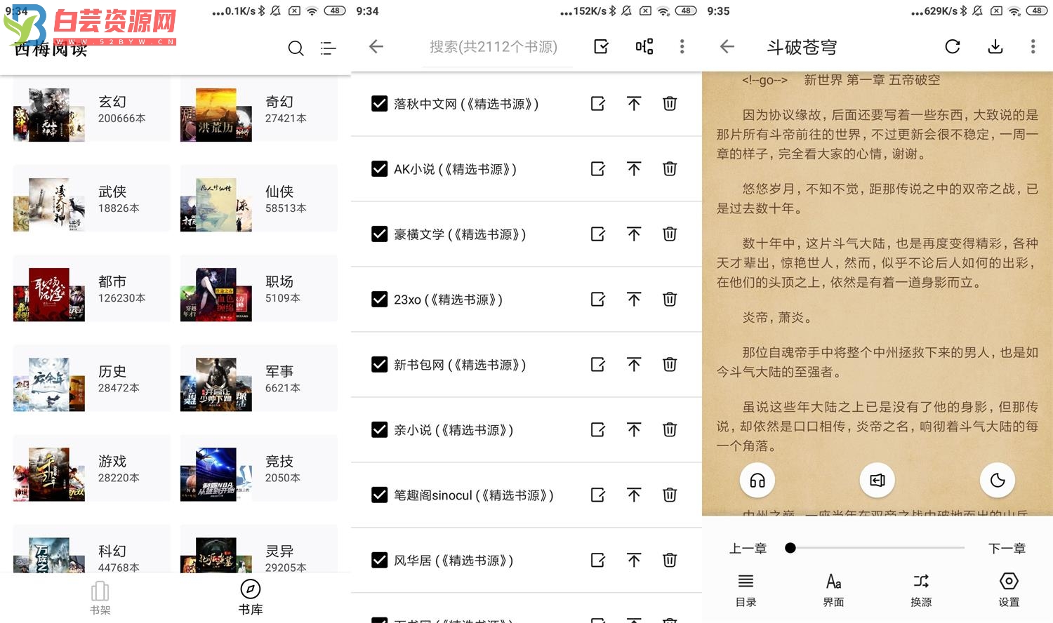
Task: Move 亲小说 source to top
Action: (x=634, y=430)
